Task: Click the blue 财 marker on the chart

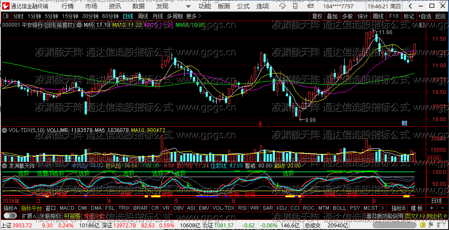Action: tap(404, 123)
